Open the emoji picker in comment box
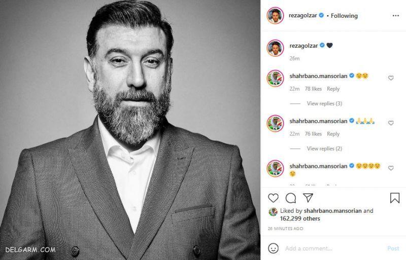Image resolution: width=406 pixels, height=260 pixels. [x=273, y=248]
